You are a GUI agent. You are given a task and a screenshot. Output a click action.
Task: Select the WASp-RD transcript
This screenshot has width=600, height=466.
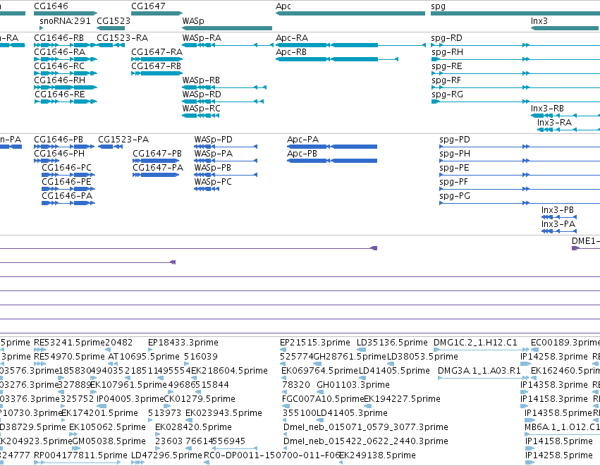click(223, 102)
